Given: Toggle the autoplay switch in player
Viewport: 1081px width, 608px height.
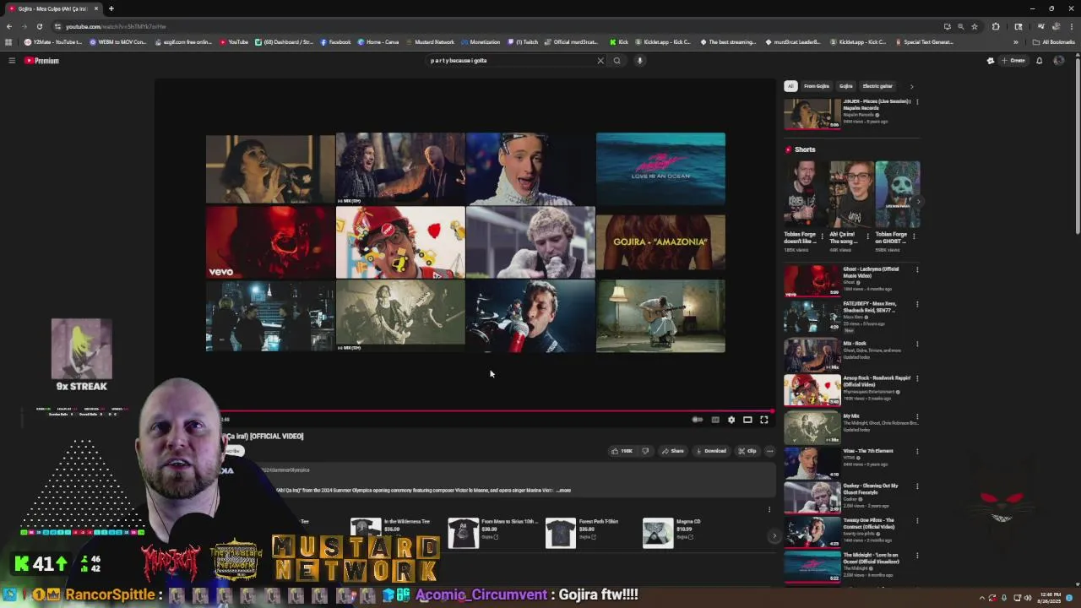Looking at the screenshot, I should [x=698, y=420].
